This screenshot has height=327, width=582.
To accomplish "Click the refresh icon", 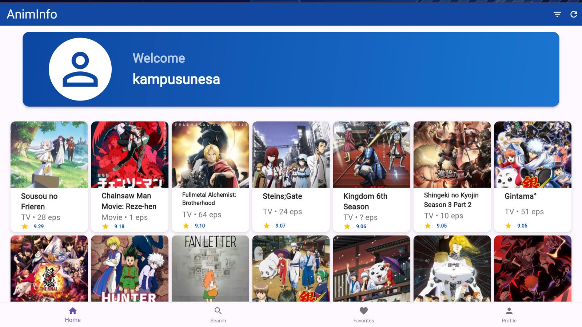I will [x=574, y=14].
